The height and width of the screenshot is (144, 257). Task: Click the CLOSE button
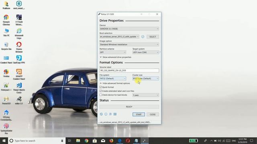[153, 114]
